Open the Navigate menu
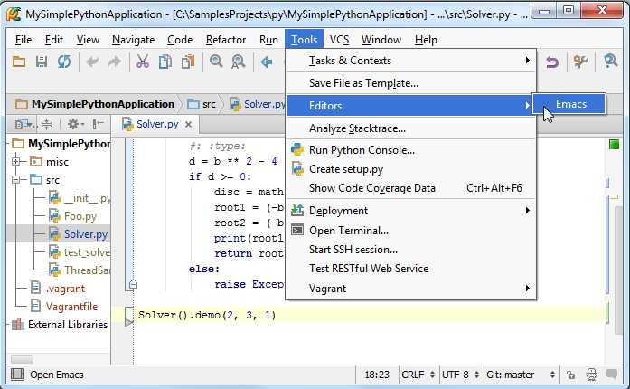Image resolution: width=630 pixels, height=389 pixels. (x=133, y=40)
